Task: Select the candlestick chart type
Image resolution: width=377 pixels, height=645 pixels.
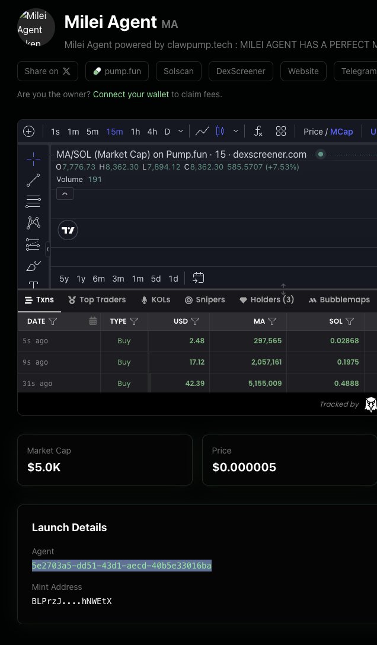Action: click(221, 132)
